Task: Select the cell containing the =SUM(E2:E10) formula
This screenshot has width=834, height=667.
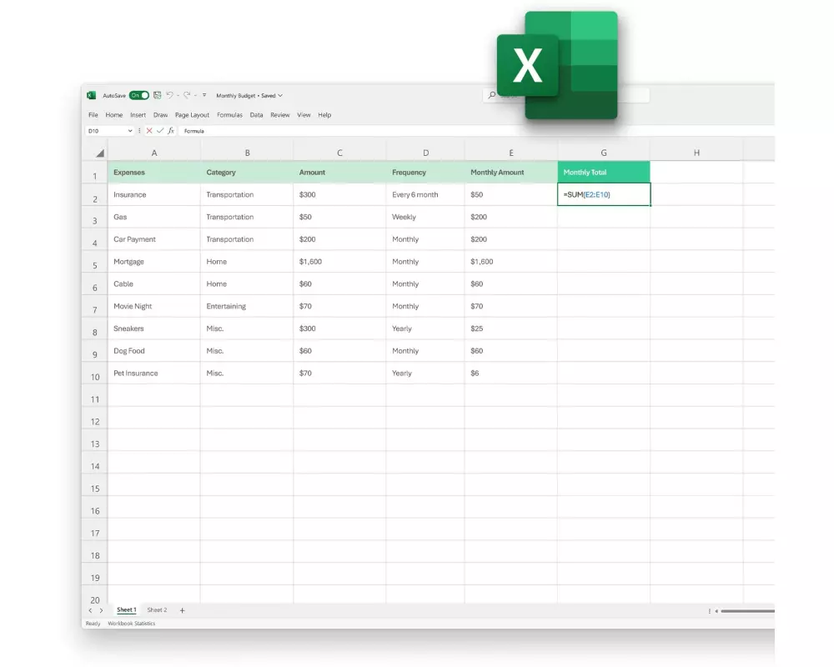Action: point(603,194)
